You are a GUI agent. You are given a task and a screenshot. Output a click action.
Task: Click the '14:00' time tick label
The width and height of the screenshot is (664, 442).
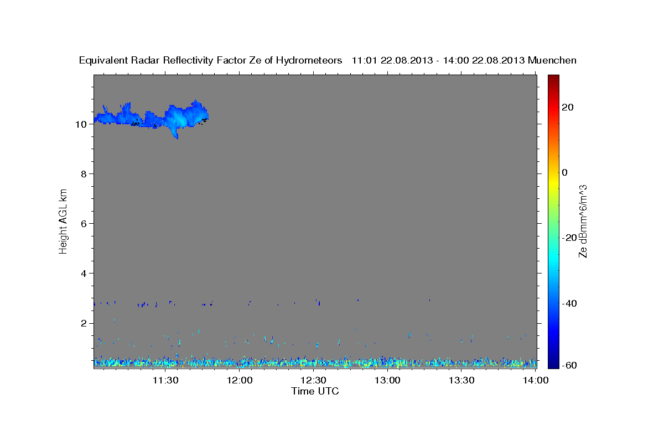pos(535,380)
